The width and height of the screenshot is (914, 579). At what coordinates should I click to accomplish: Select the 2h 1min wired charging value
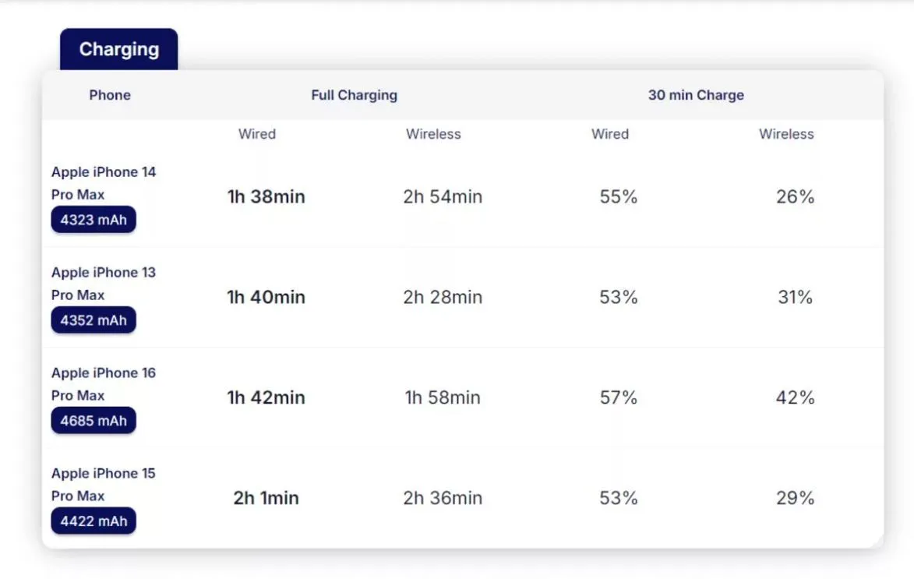tap(266, 499)
